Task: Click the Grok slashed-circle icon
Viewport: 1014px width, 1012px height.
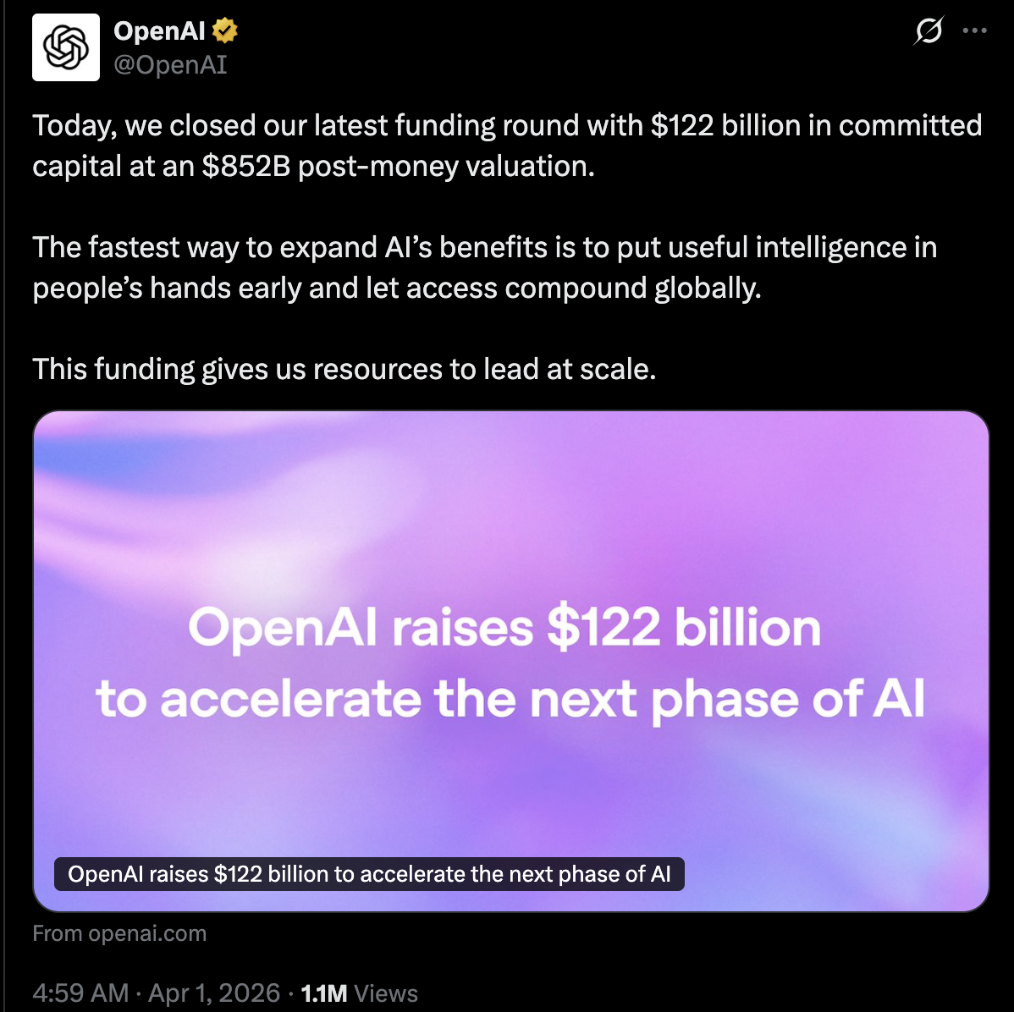Action: tap(929, 31)
